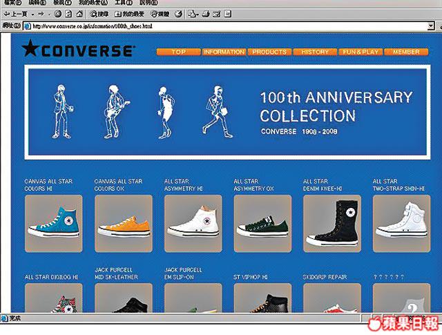Image resolution: width=442 pixels, height=335 pixels.
Task: Click the 'SKIDGRIP REPAIR' label
Action: [325, 277]
